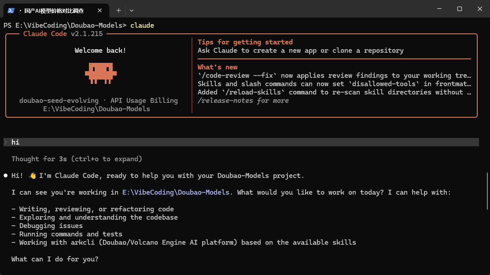
Task: Click the Tips for getting started heading
Action: tap(245, 42)
